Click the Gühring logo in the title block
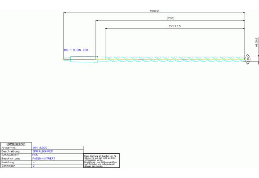This screenshot has height=178, width=259. [16, 144]
